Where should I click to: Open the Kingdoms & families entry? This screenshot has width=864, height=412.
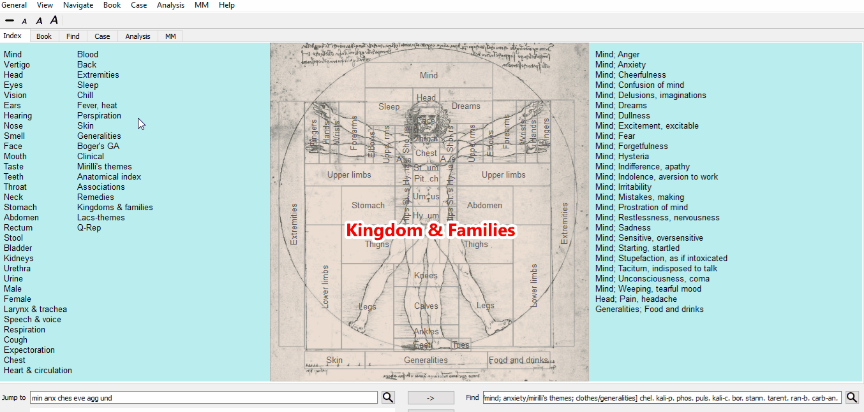[x=115, y=208]
